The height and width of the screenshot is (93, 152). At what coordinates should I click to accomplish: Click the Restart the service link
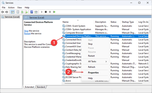click(x=27, y=34)
